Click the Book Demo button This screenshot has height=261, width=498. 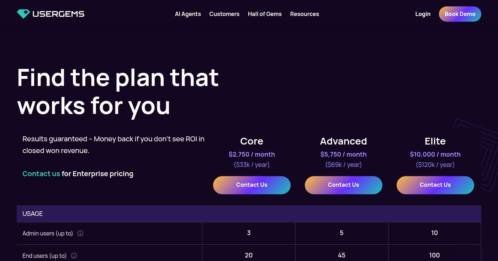(x=460, y=14)
